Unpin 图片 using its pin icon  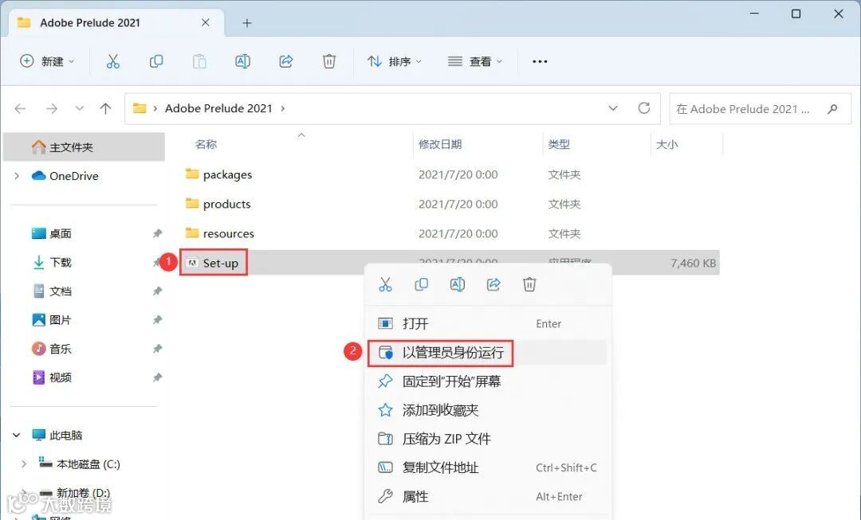[x=157, y=320]
